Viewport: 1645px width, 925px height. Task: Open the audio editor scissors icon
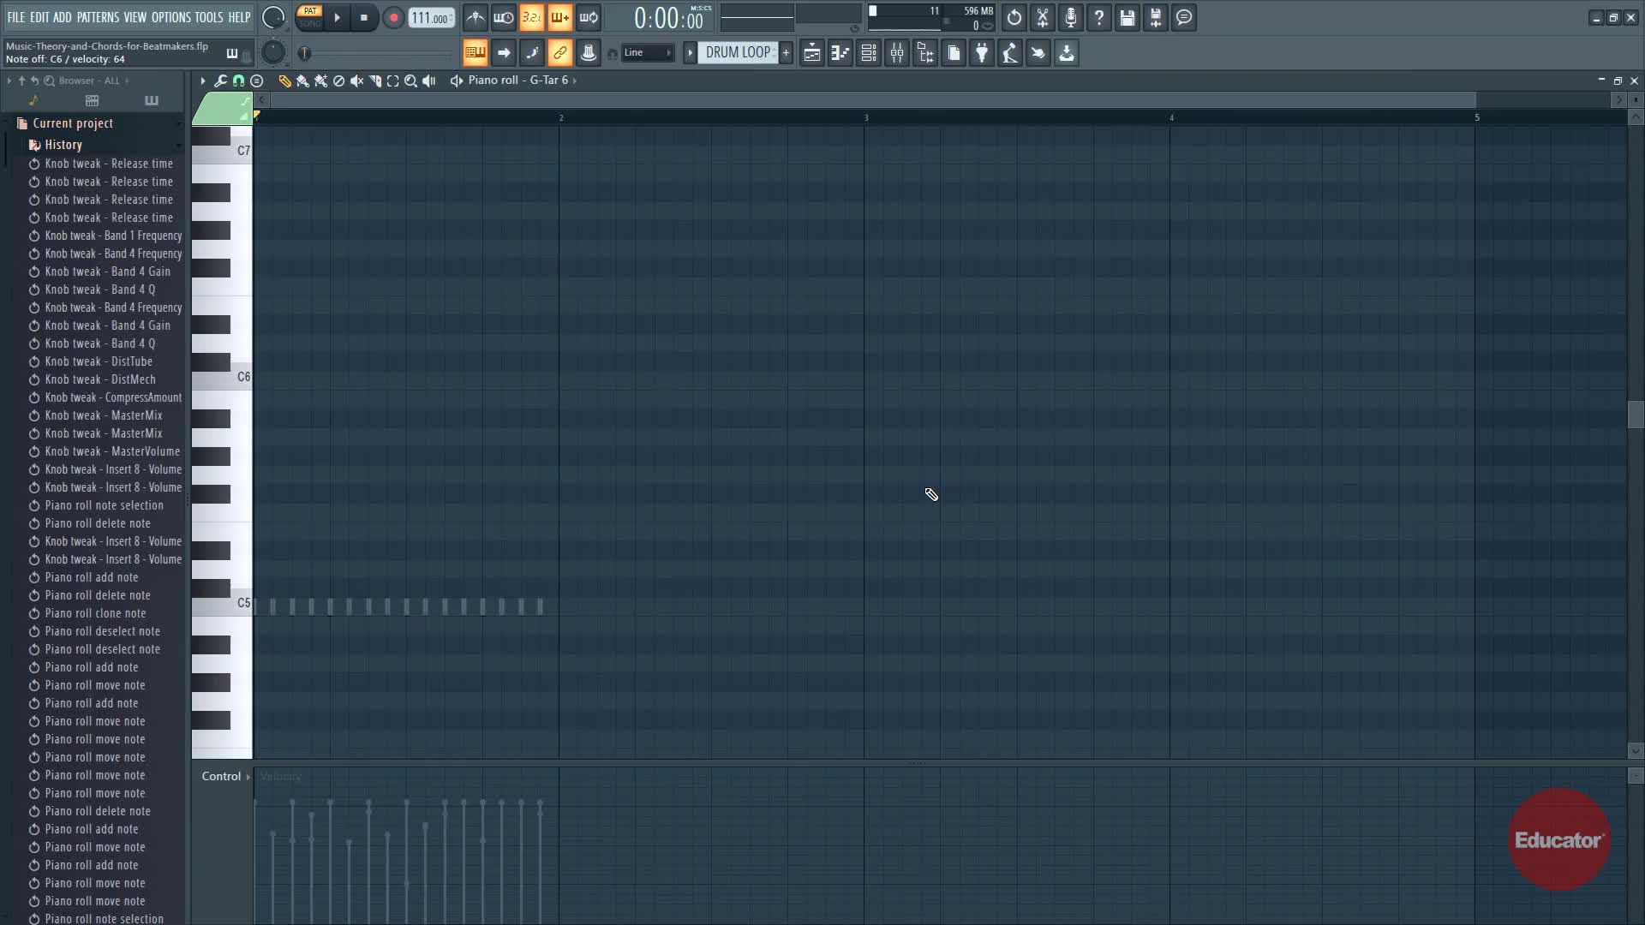tap(1043, 17)
